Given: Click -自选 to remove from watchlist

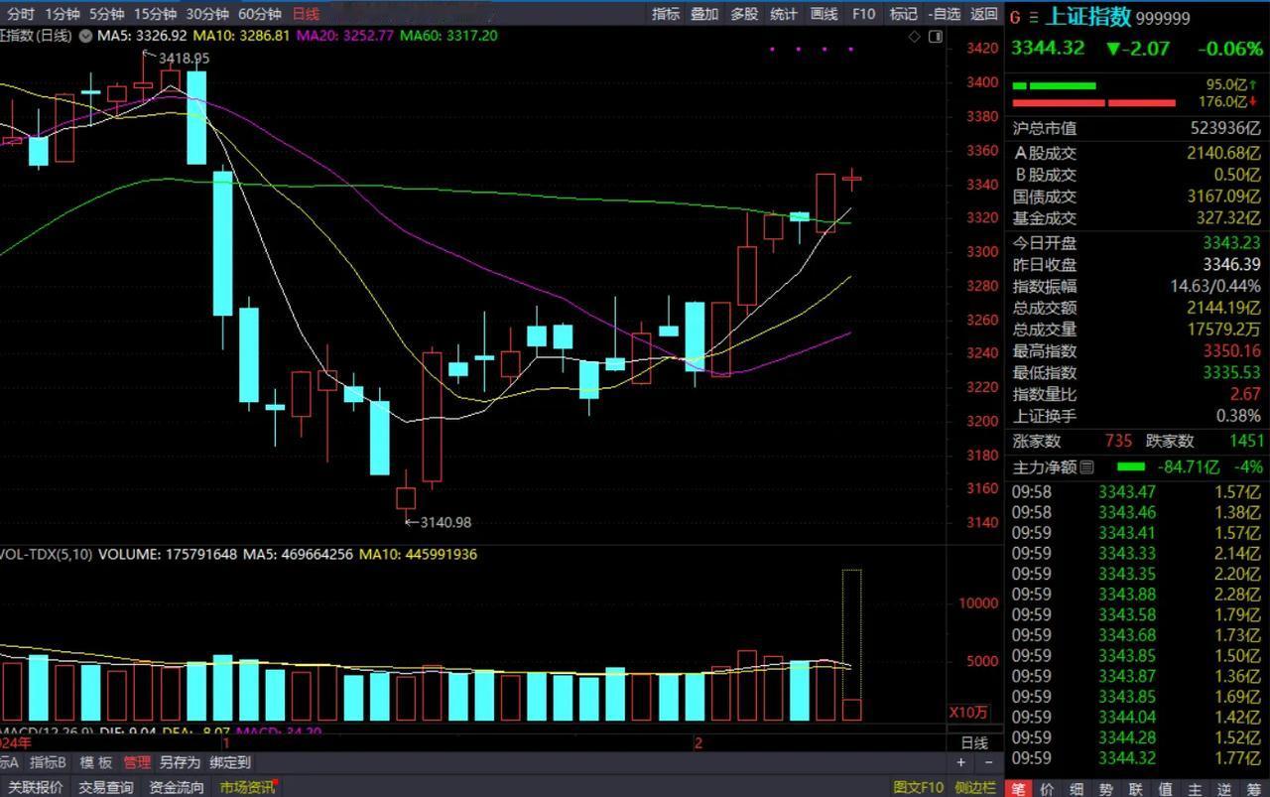Looking at the screenshot, I should pyautogui.click(x=944, y=14).
